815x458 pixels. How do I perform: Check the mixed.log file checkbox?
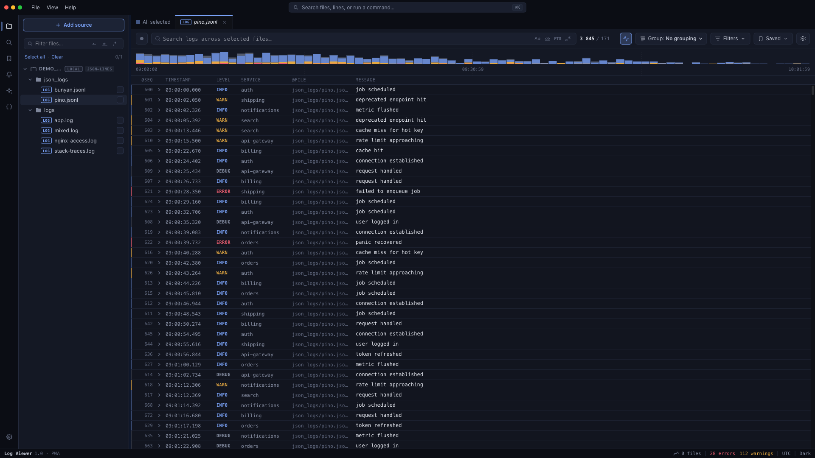[120, 131]
